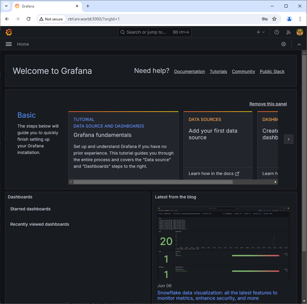
Task: Click Remove this panel link
Action: point(268,104)
